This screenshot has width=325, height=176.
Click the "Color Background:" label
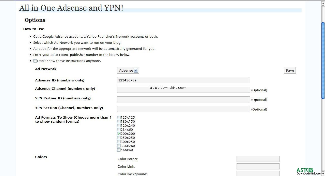(x=132, y=174)
